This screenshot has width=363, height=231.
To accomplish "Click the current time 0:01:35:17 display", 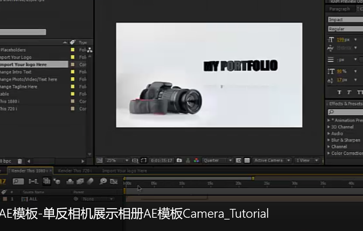I will point(162,160).
